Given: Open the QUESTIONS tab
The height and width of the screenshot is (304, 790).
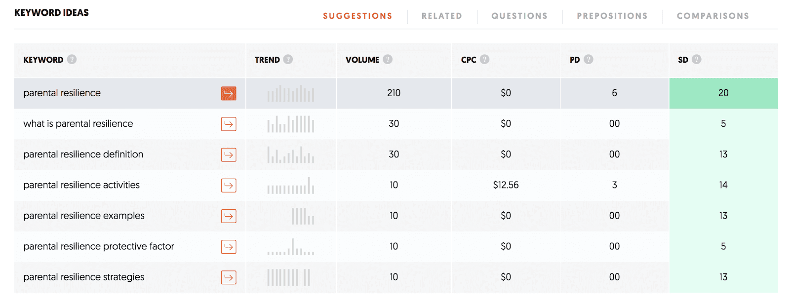Looking at the screenshot, I should [x=519, y=15].
